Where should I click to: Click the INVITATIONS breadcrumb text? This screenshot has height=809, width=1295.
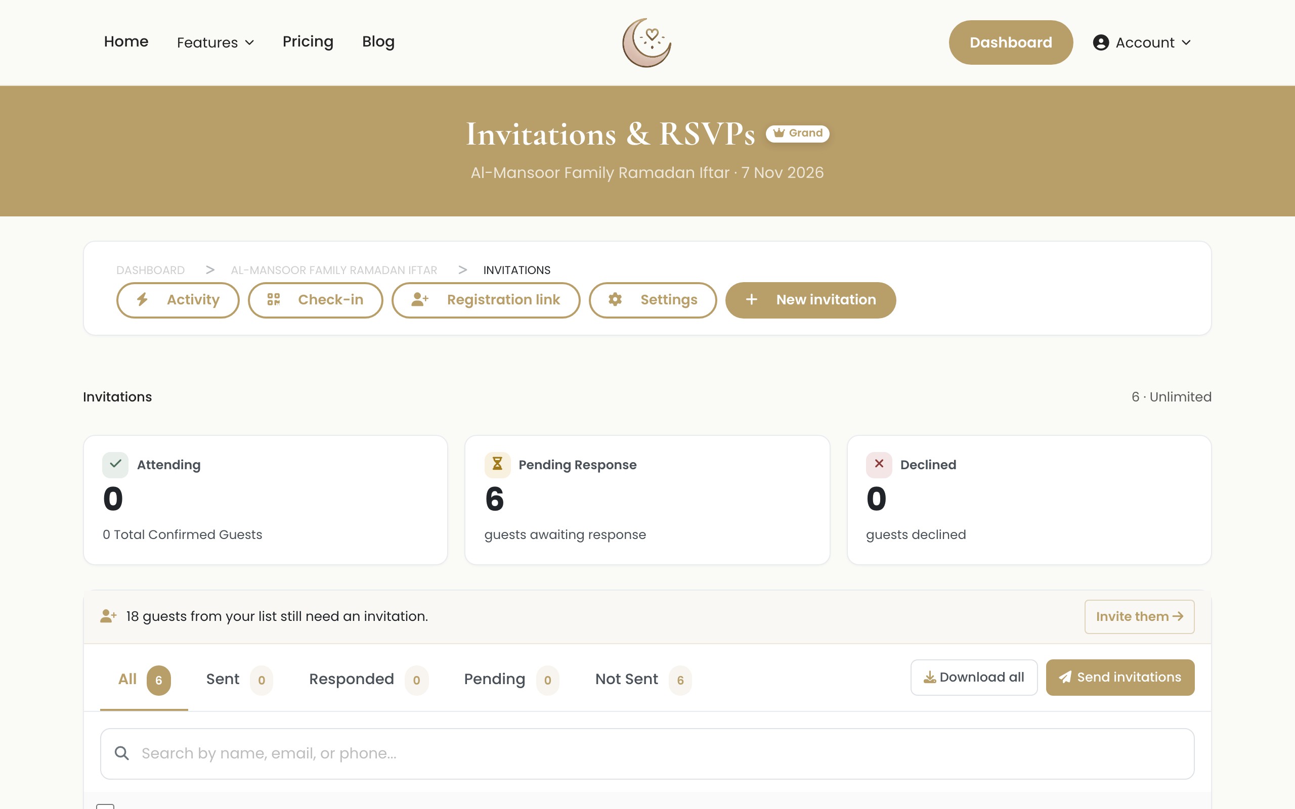[x=516, y=270]
